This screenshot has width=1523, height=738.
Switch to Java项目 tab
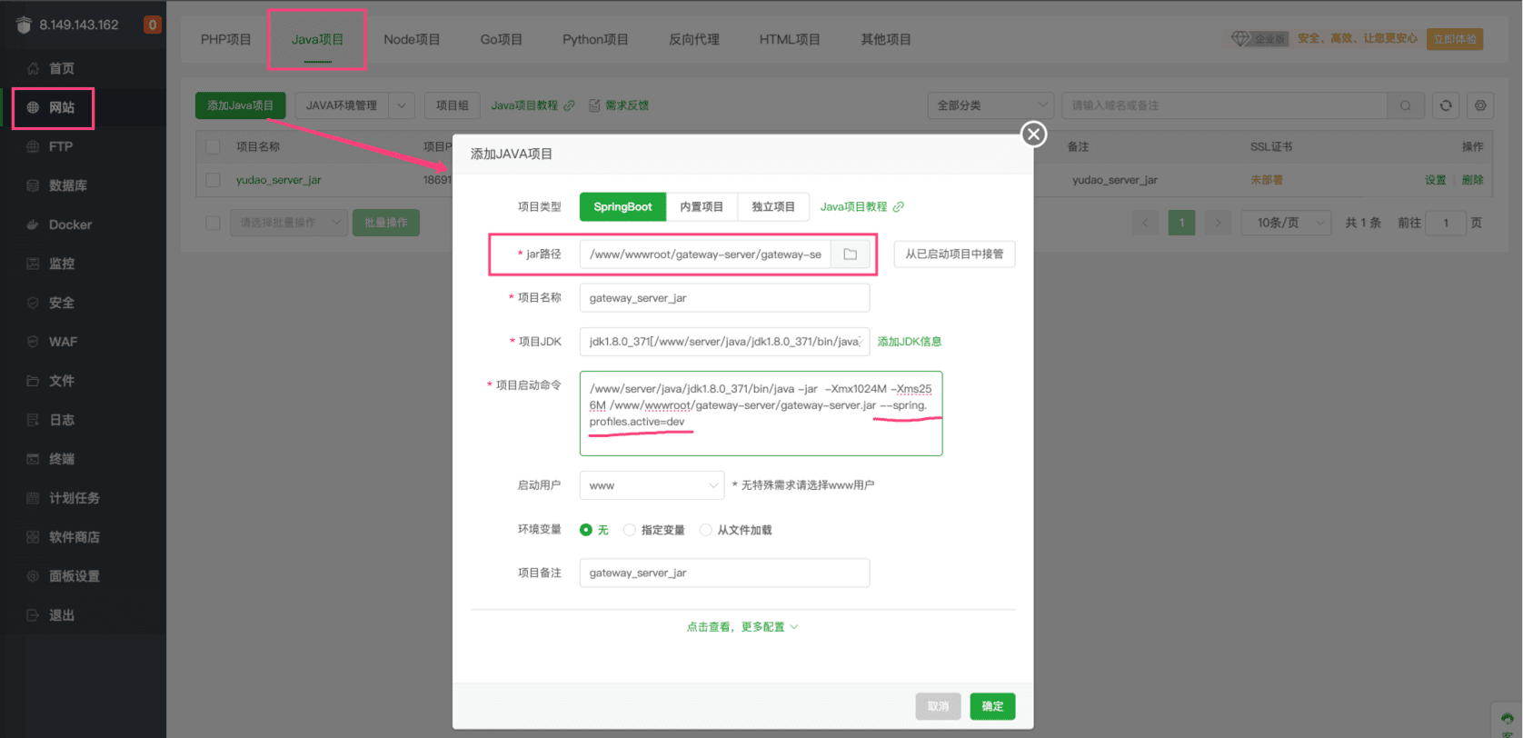click(x=317, y=39)
